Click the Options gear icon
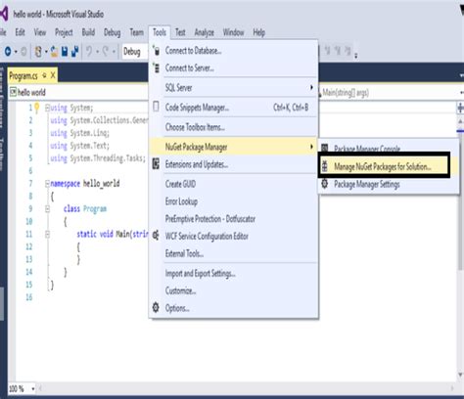This screenshot has width=464, height=399. [156, 307]
